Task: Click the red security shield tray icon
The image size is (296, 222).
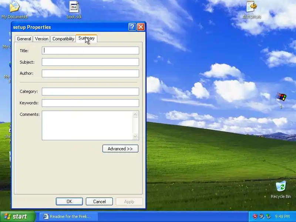Action: (255, 216)
